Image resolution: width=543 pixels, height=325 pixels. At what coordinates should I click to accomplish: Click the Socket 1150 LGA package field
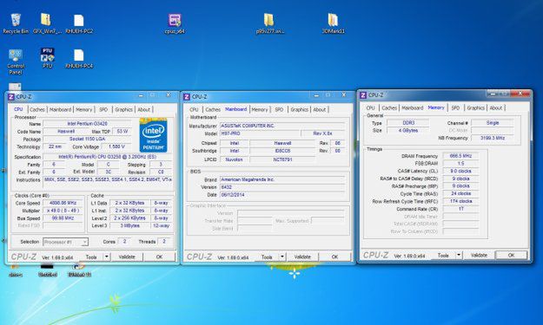point(87,139)
